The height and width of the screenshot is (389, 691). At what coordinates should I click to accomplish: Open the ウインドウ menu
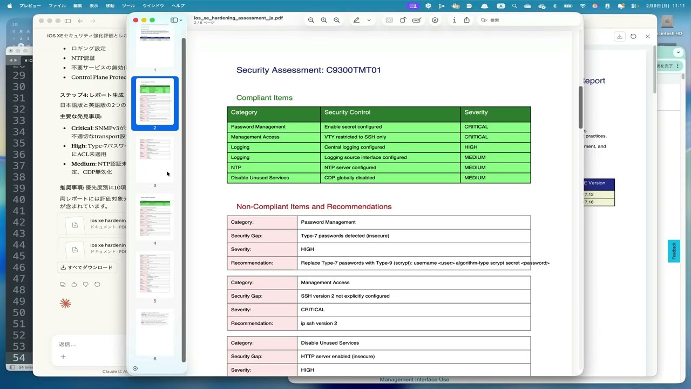[x=153, y=5]
